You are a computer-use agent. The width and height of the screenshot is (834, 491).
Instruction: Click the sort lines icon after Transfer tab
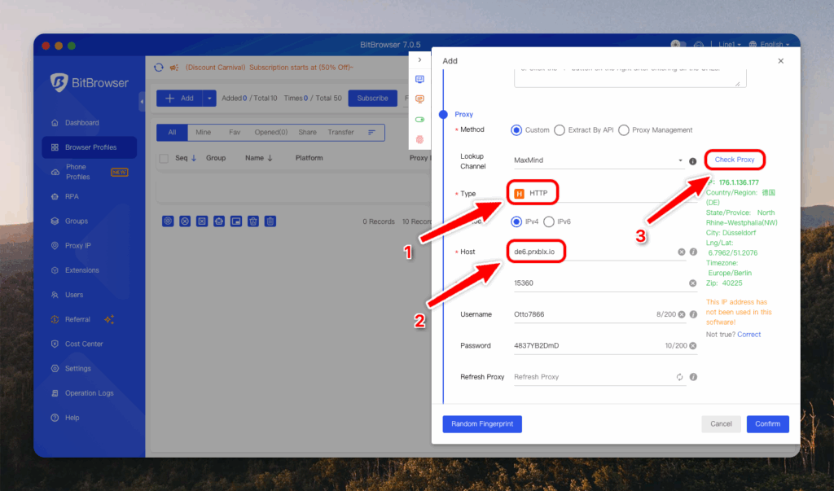[371, 133]
